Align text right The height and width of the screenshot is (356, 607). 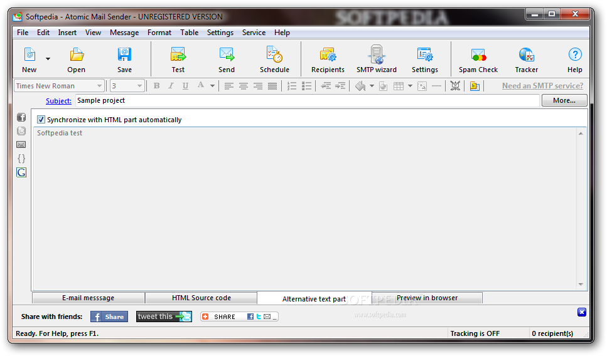258,86
